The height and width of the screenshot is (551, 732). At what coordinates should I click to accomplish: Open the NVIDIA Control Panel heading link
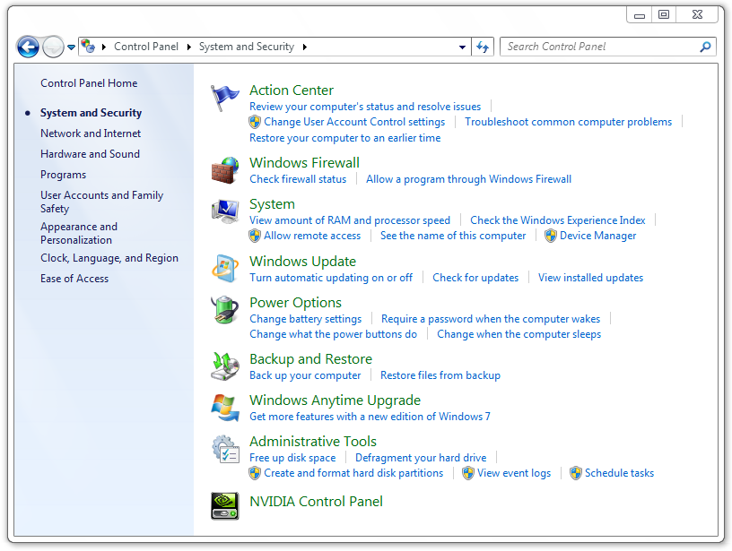point(316,501)
